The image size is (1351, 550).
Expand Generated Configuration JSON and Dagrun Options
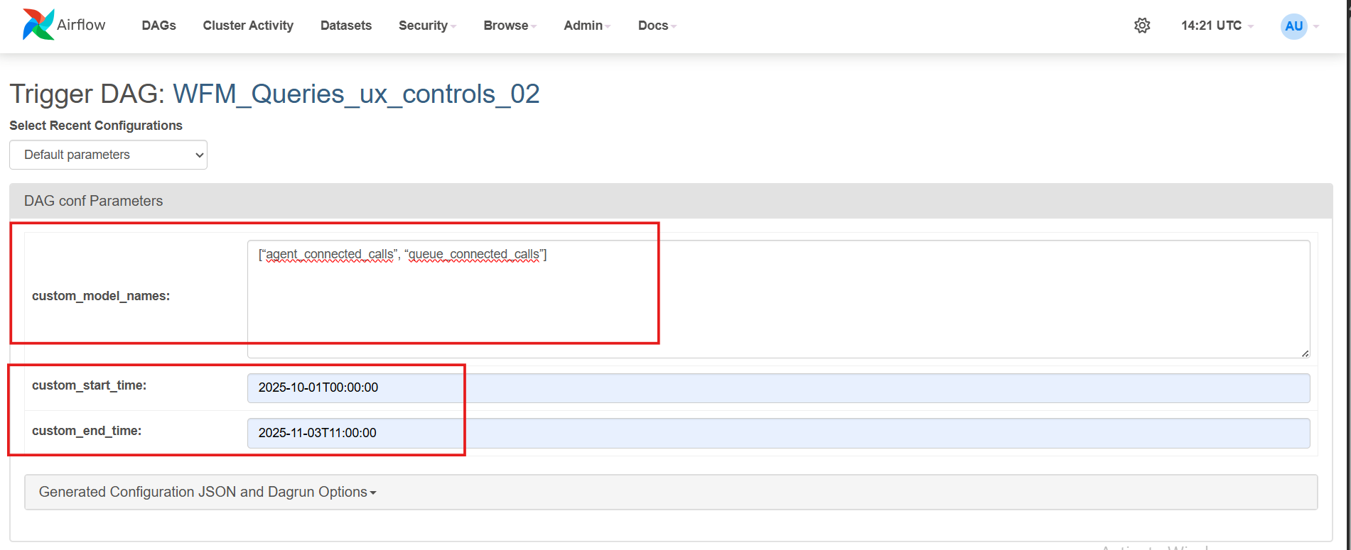pyautogui.click(x=208, y=492)
